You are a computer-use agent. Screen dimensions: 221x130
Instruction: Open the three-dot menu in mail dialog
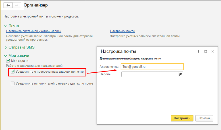click(x=199, y=51)
